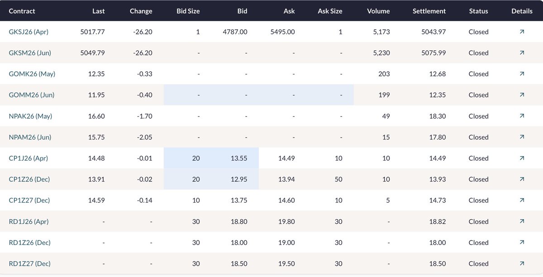This screenshot has height=277, width=543.
Task: Click the Change column header
Action: point(141,11)
